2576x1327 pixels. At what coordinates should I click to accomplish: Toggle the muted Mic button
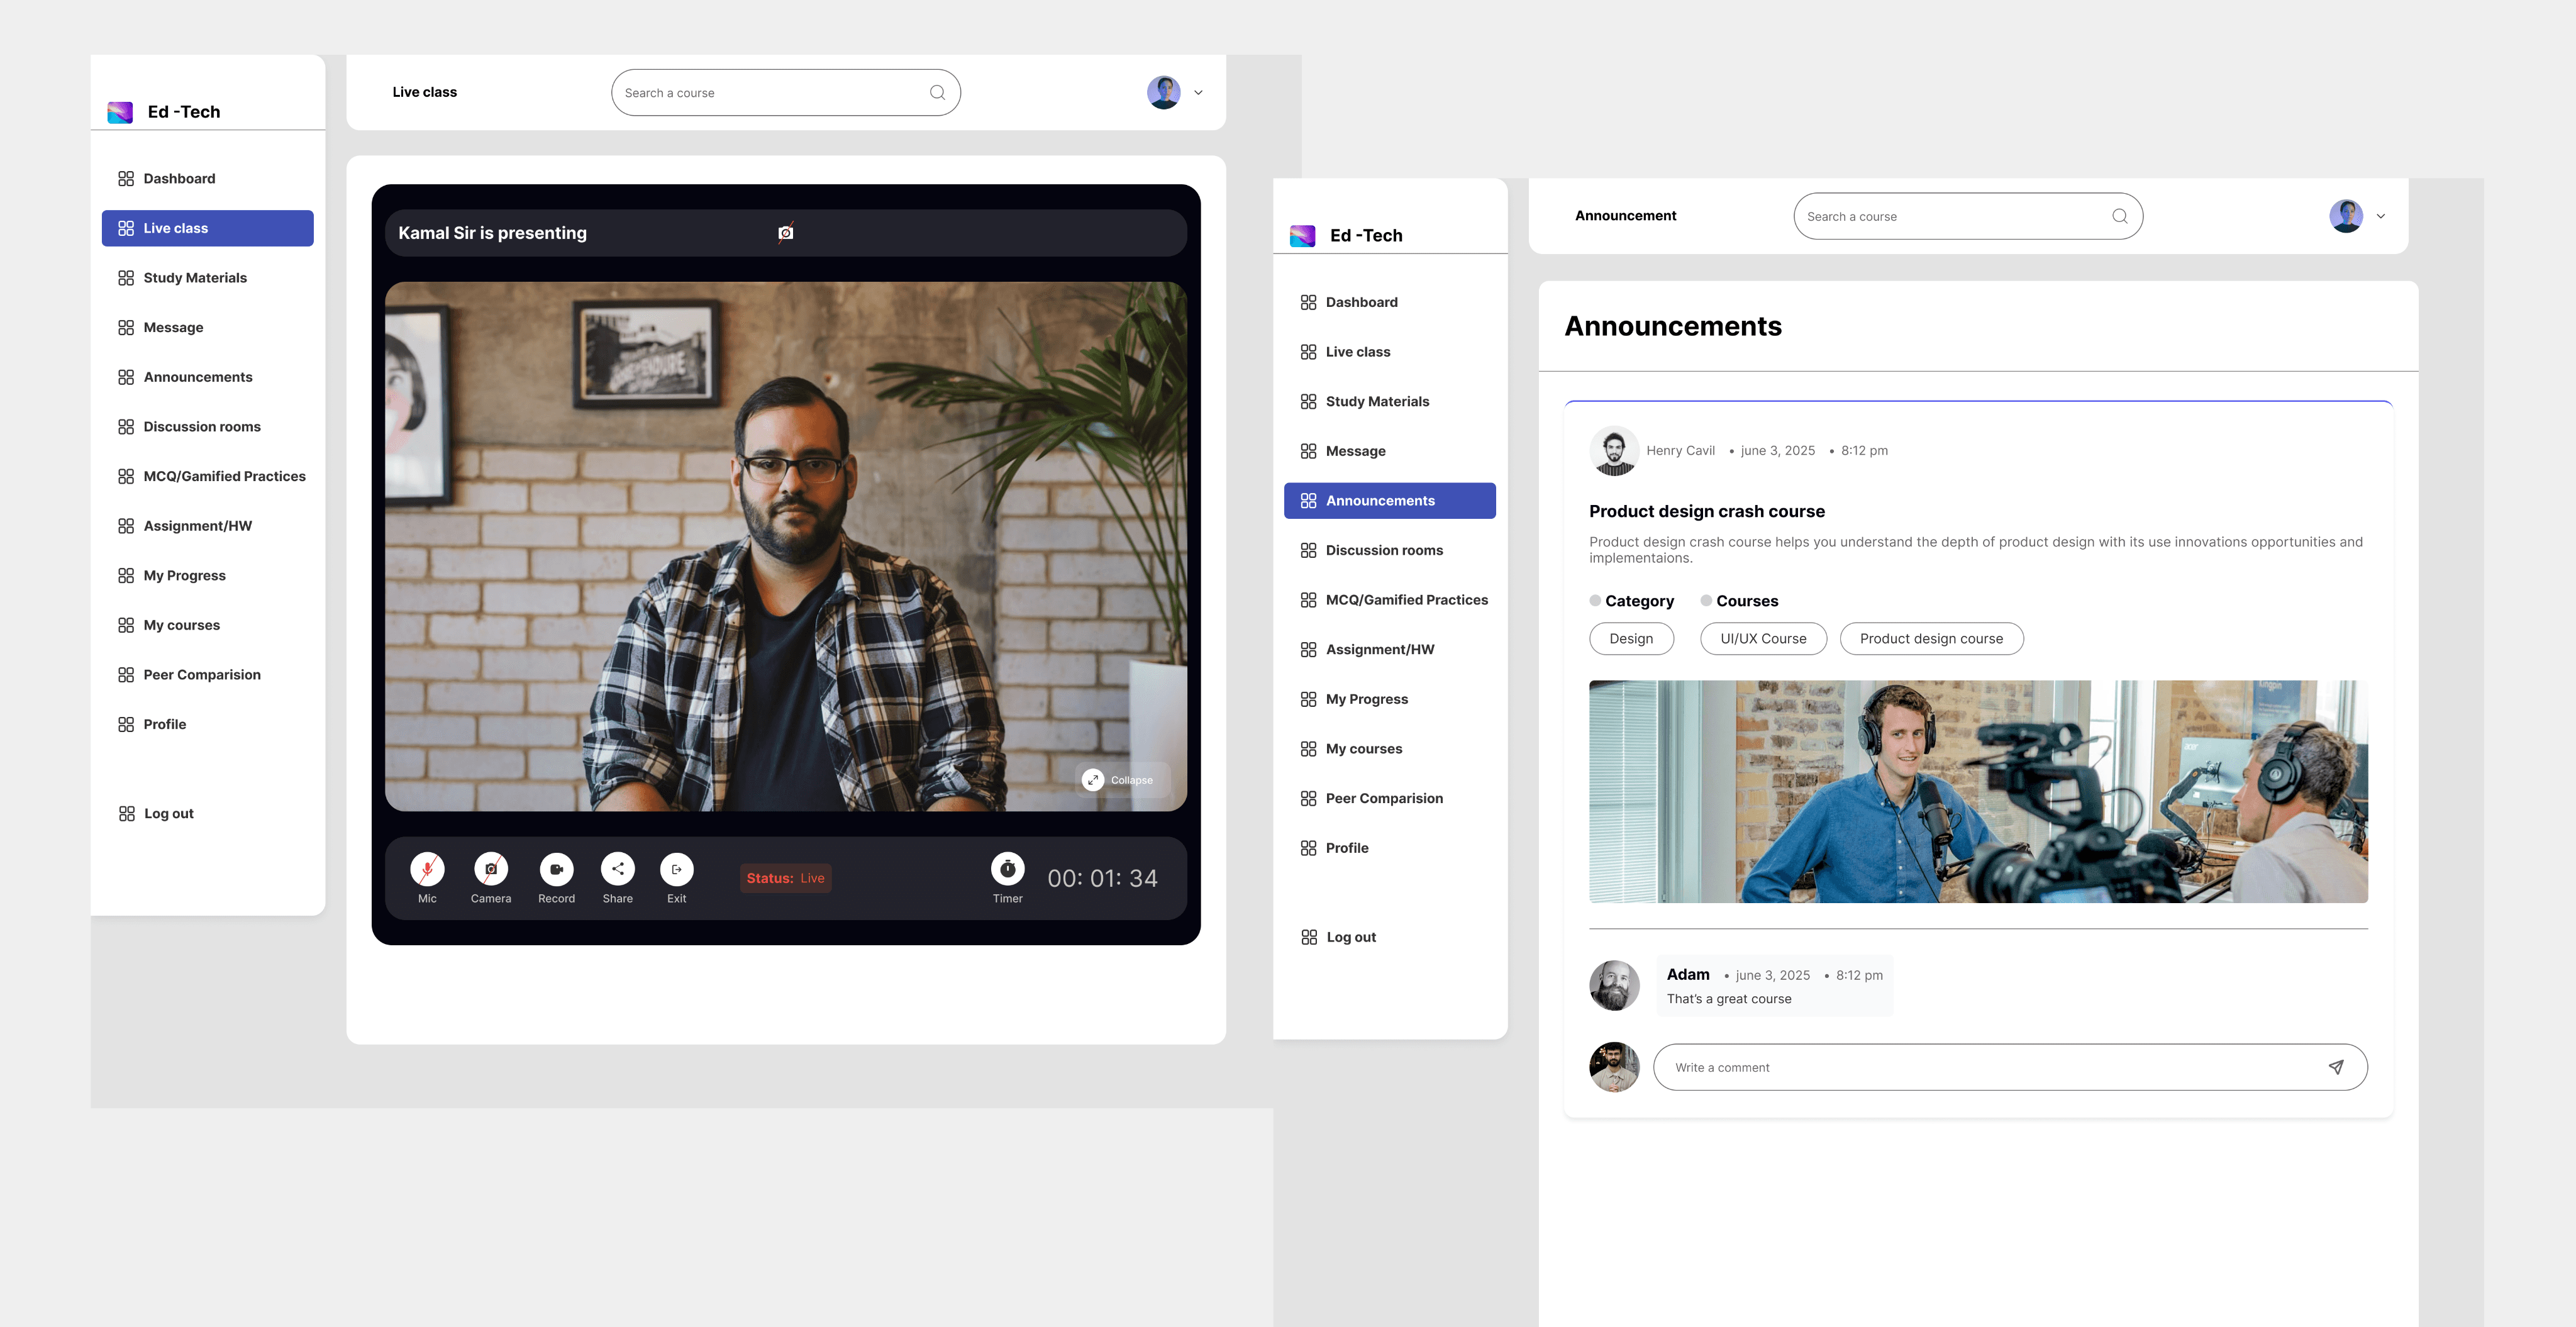tap(427, 869)
